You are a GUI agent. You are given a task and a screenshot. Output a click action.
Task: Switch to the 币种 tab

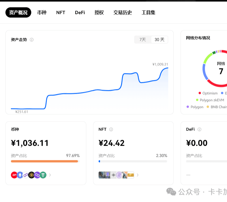coord(42,13)
